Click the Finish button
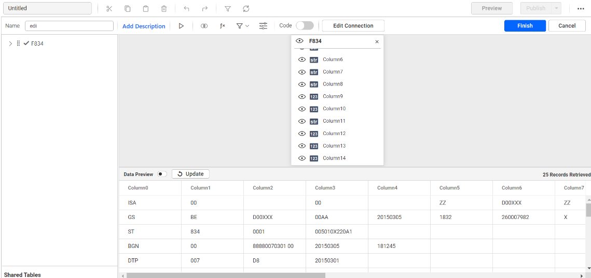Viewport: 591px width, 278px height. (x=525, y=25)
